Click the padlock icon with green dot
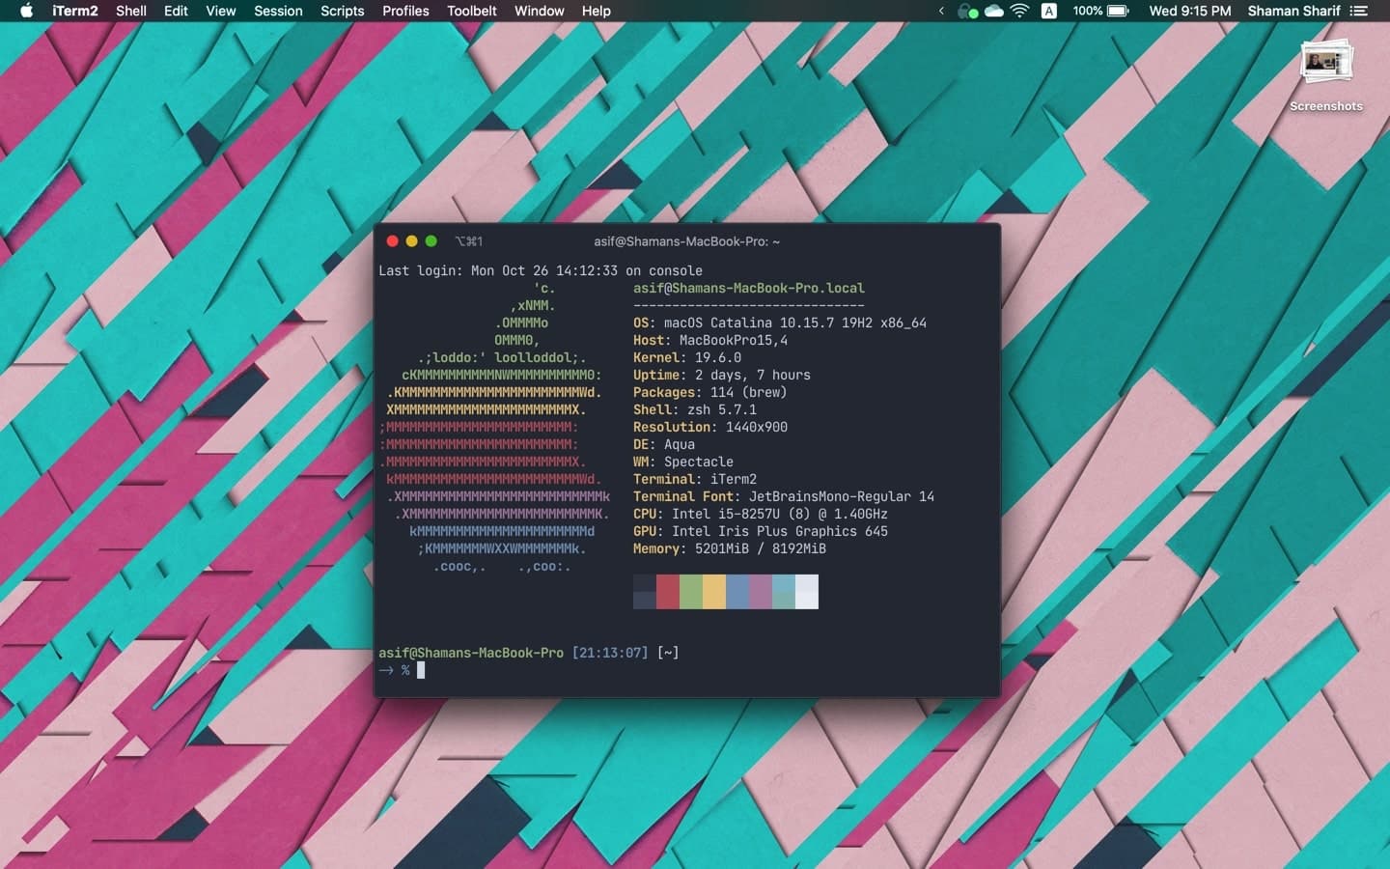 [x=966, y=11]
